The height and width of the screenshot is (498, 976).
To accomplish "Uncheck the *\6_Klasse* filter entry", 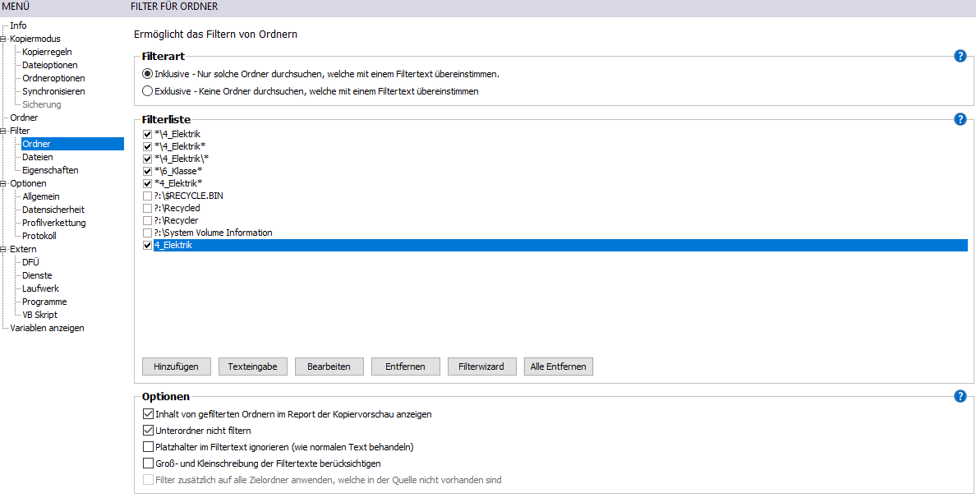I will (x=147, y=171).
